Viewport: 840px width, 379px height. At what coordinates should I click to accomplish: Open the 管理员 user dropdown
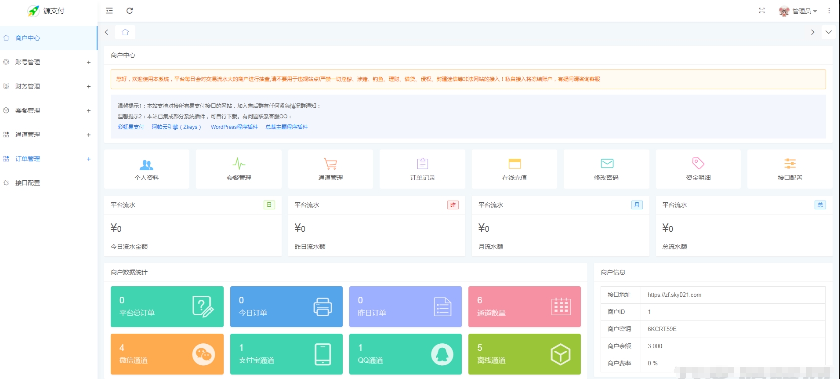(x=798, y=11)
